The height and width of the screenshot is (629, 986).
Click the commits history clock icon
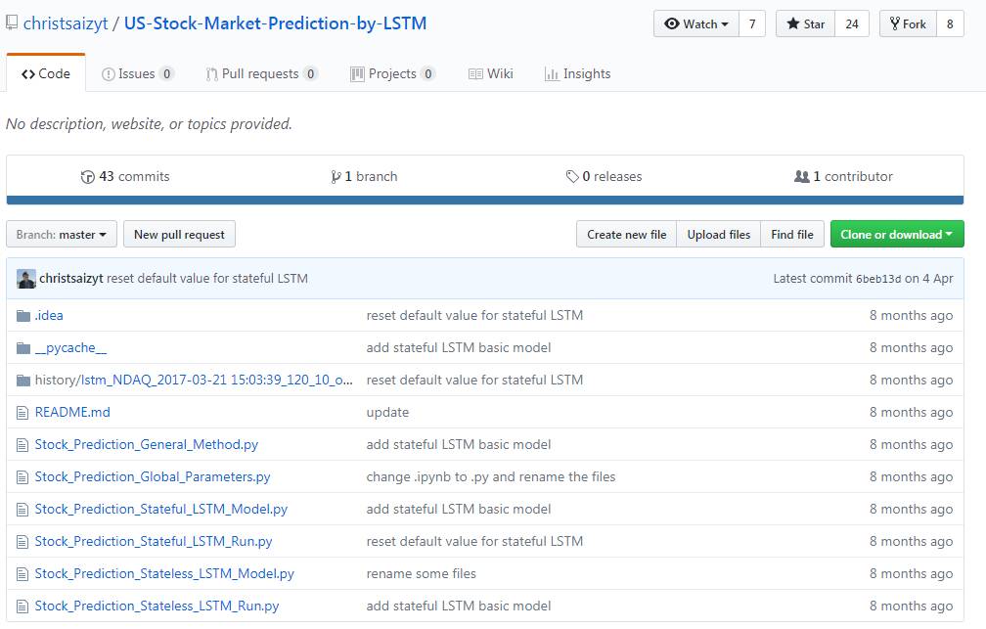(88, 177)
